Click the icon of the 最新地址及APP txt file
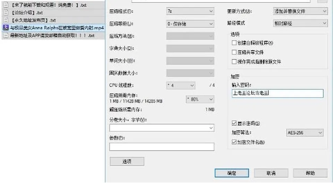This screenshot has width=333, height=183. tap(6, 35)
